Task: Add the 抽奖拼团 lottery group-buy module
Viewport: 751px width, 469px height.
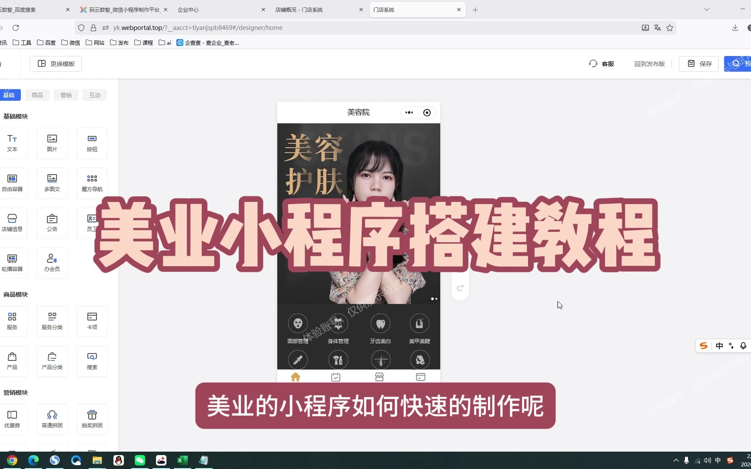Action: [x=92, y=419]
